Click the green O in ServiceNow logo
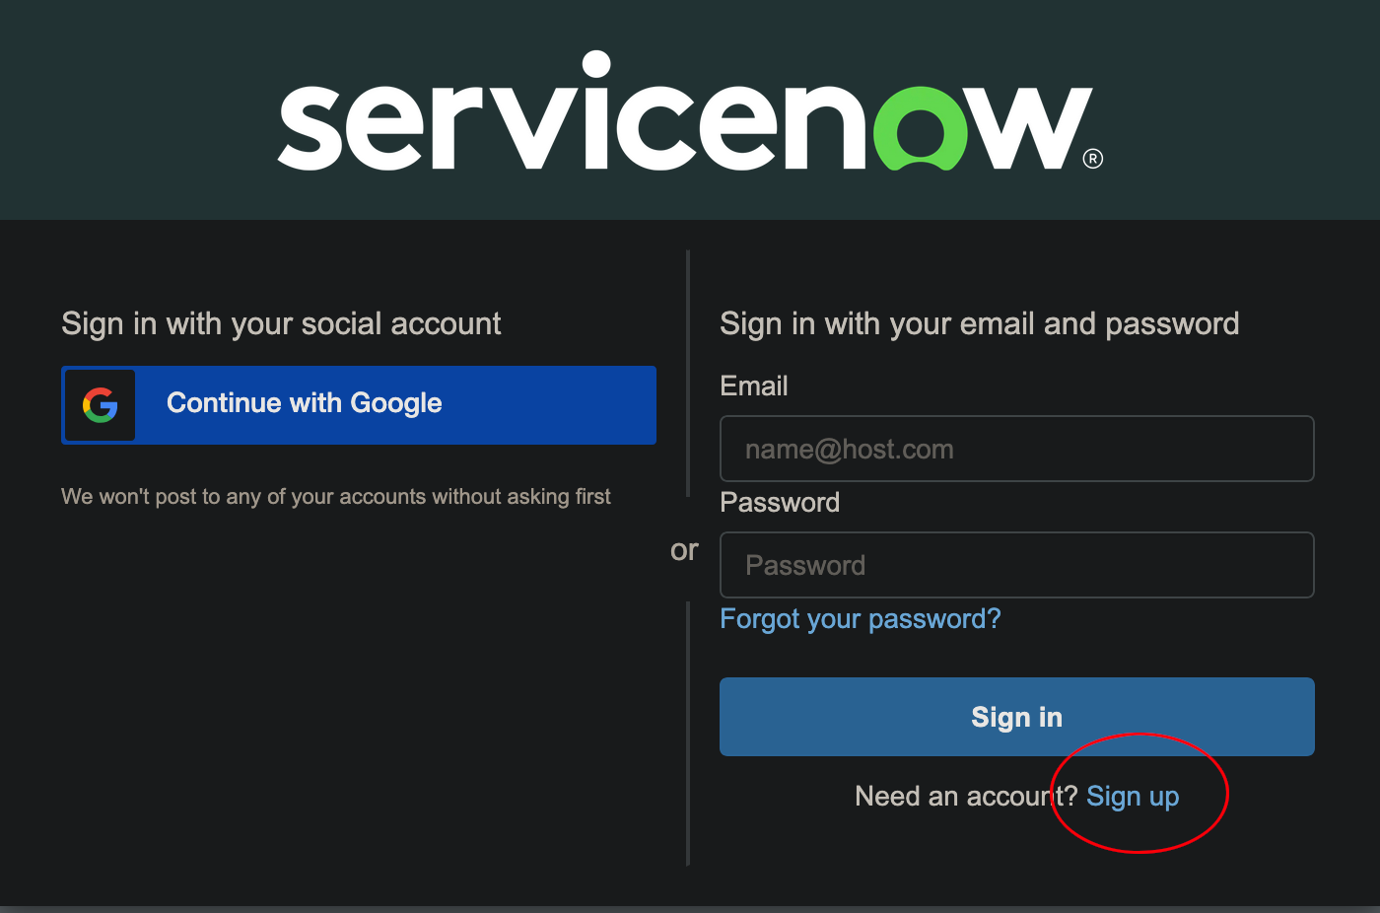The image size is (1380, 913). coord(920,128)
